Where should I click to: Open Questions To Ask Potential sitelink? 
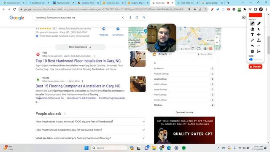pyautogui.click(x=82, y=98)
